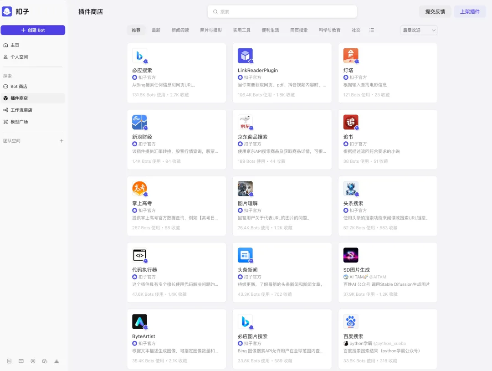Click the mail envelope icon in sidebar footer
This screenshot has height=371, width=492.
pyautogui.click(x=21, y=361)
